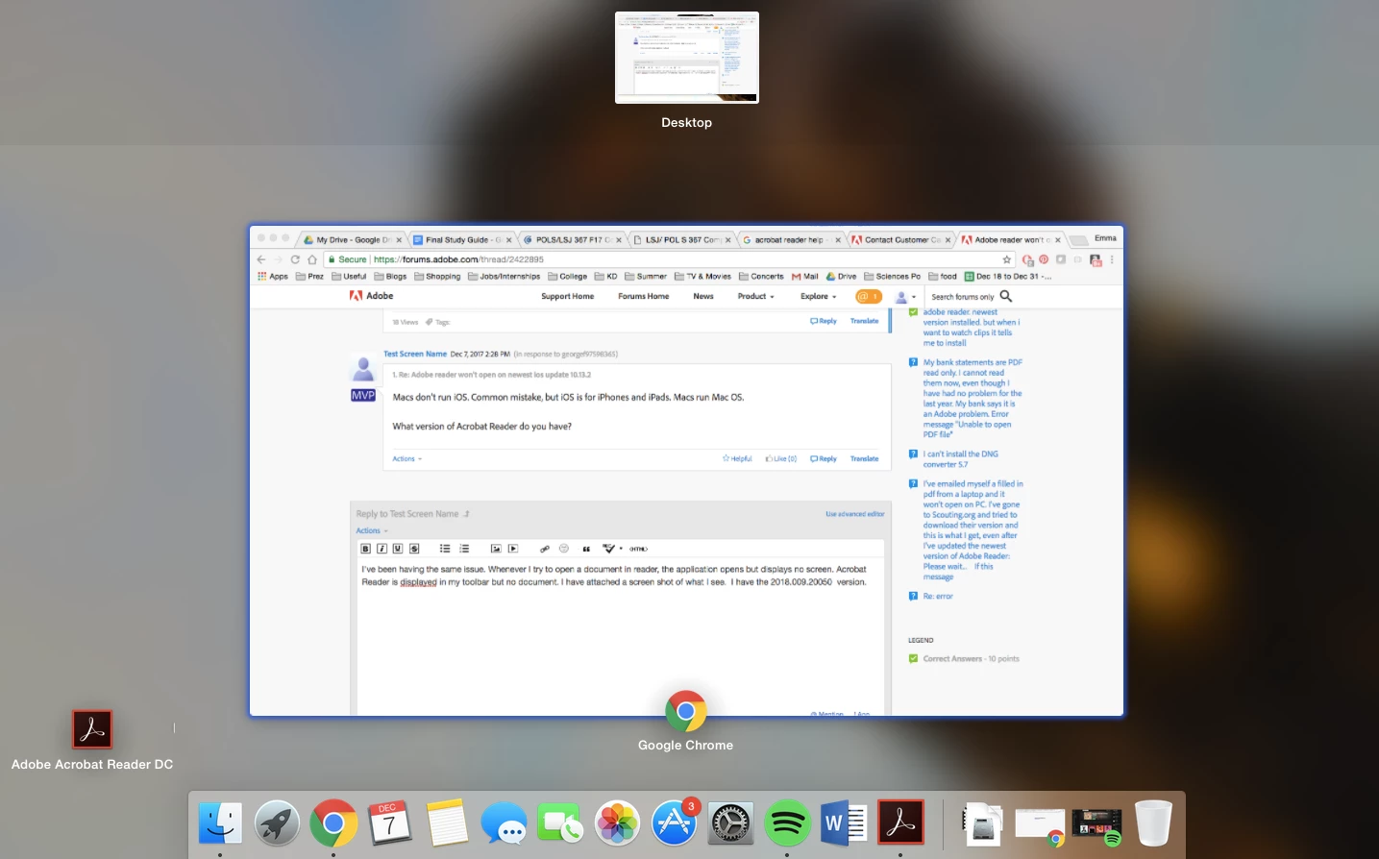
Task: Open Spotify from the Dock
Action: tap(787, 823)
